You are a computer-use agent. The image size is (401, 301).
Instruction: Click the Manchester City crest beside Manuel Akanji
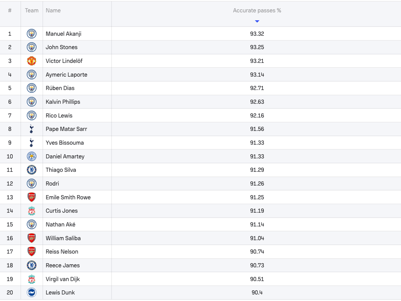pyautogui.click(x=32, y=34)
